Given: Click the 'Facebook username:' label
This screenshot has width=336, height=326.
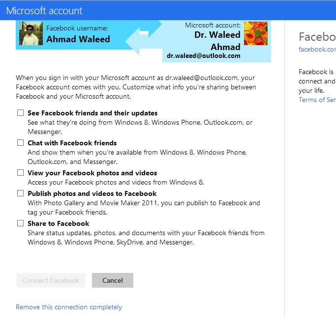Looking at the screenshot, I should [77, 28].
